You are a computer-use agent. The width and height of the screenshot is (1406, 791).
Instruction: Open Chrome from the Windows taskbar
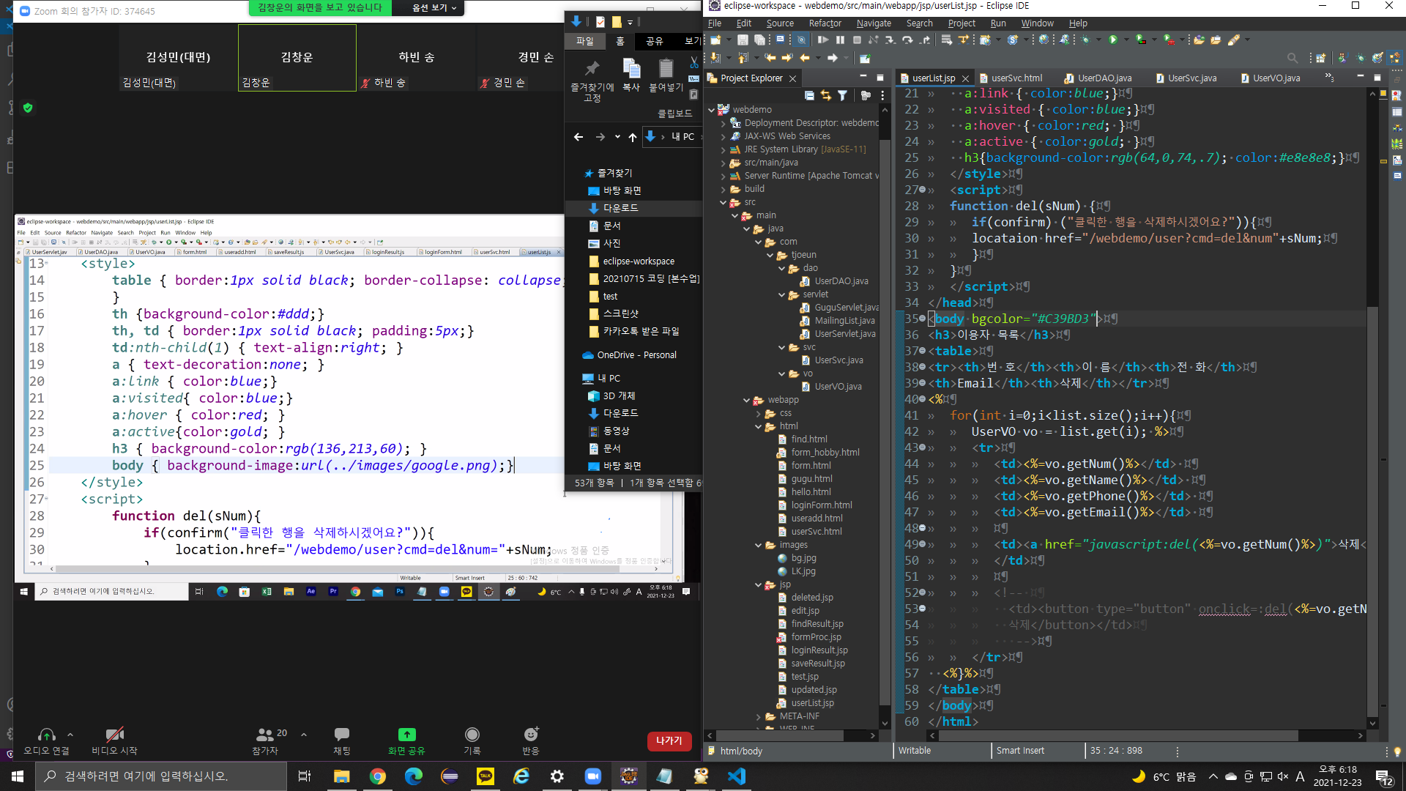tap(378, 776)
